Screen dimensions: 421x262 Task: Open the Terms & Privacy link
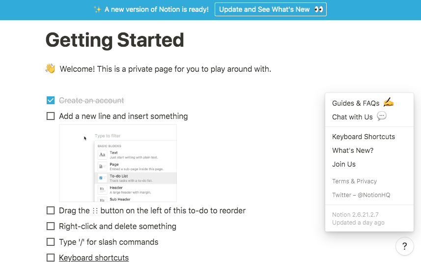point(354,181)
